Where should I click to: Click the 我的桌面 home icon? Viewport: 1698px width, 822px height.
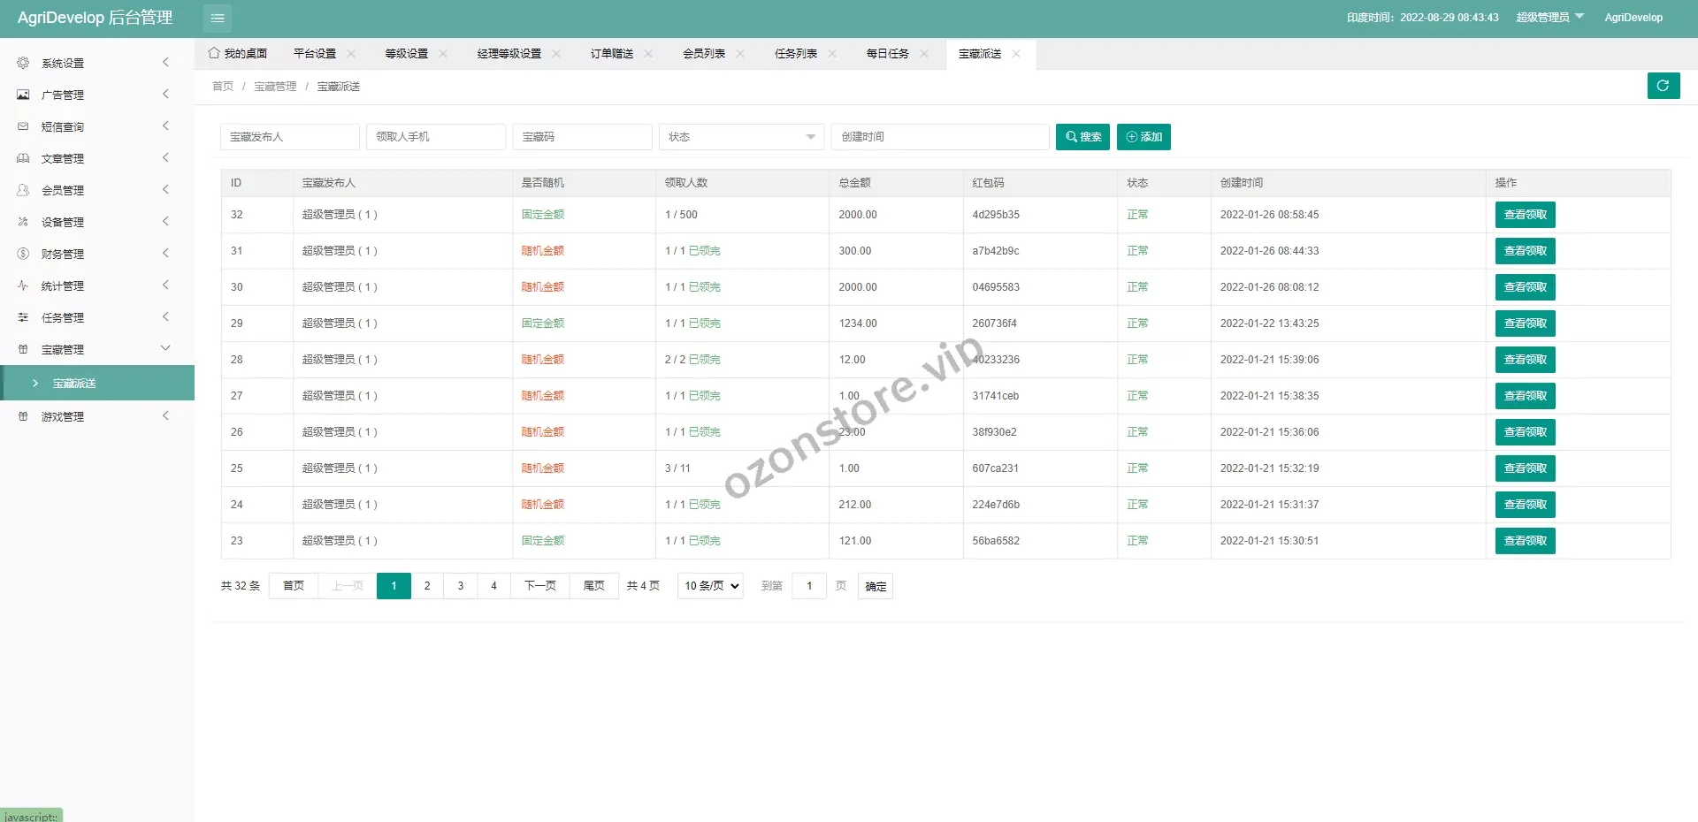point(214,53)
